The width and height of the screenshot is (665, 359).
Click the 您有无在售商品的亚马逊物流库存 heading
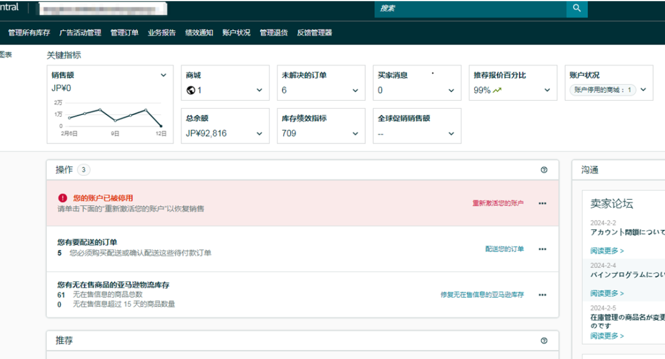[x=113, y=285]
